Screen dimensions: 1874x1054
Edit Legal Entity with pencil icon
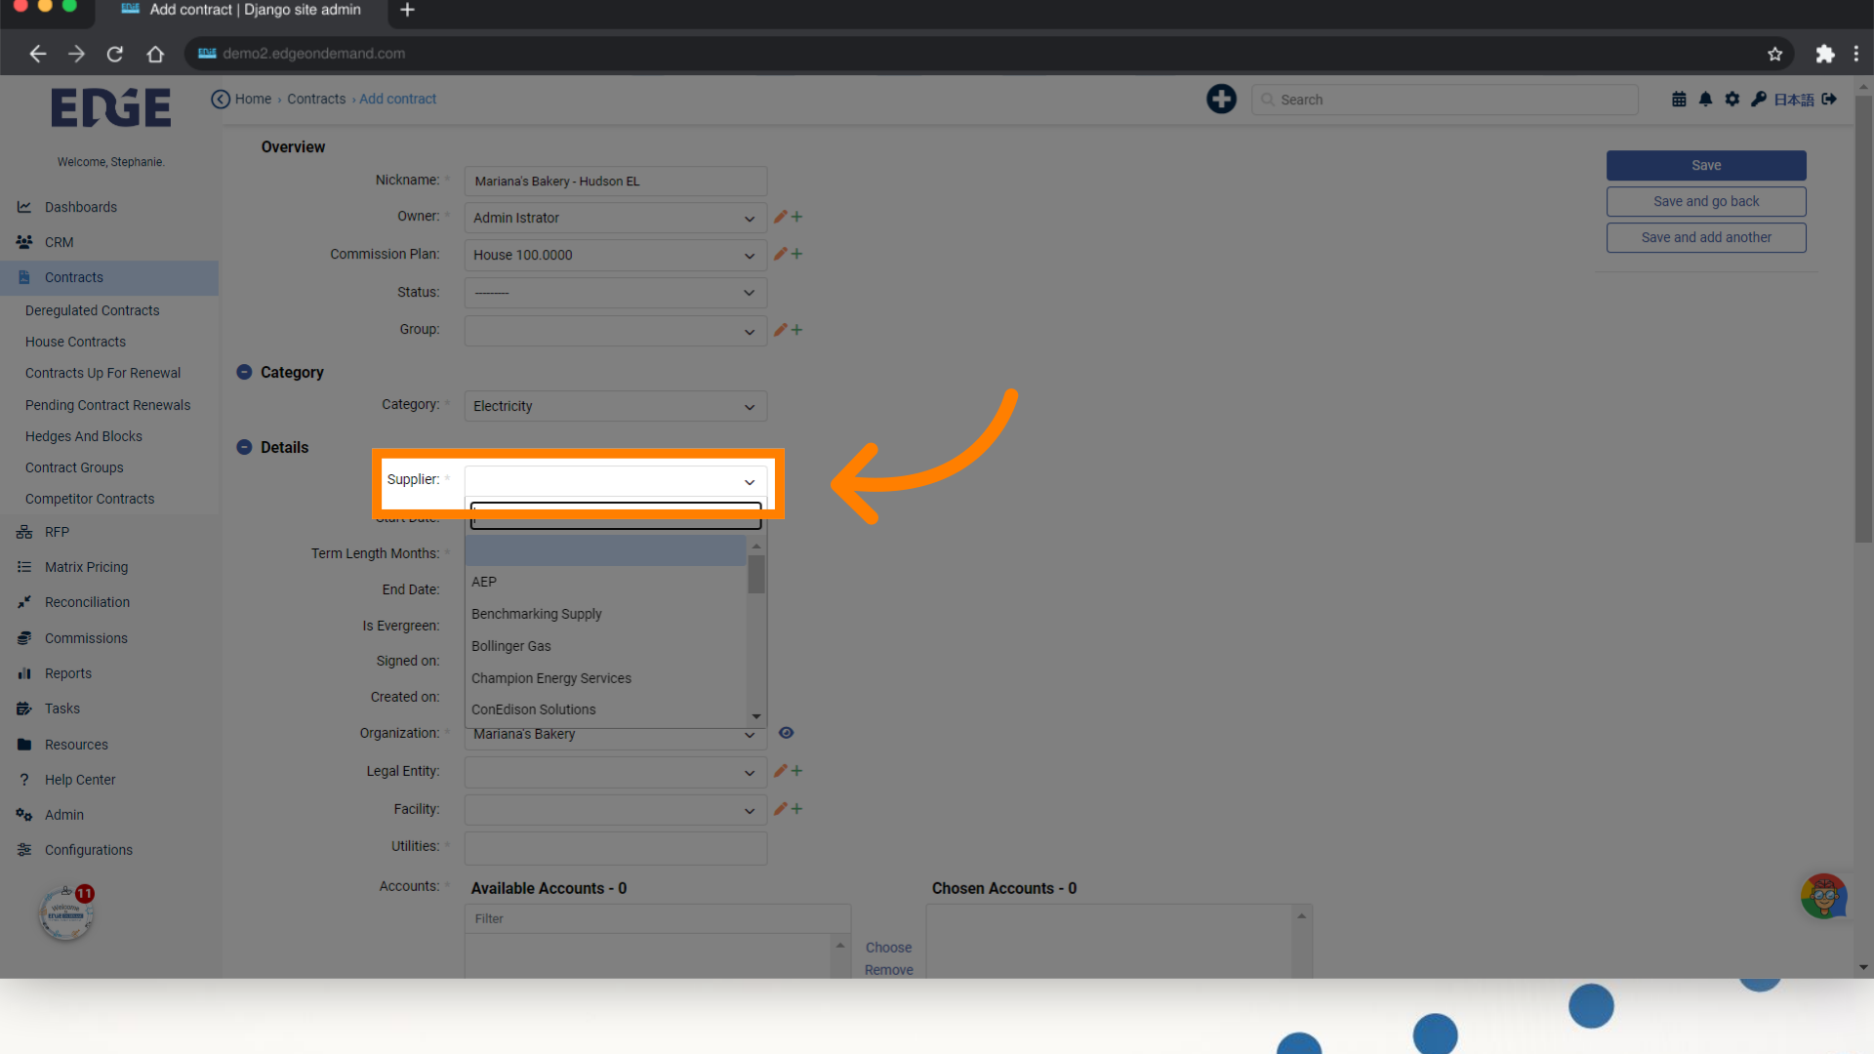coord(780,771)
